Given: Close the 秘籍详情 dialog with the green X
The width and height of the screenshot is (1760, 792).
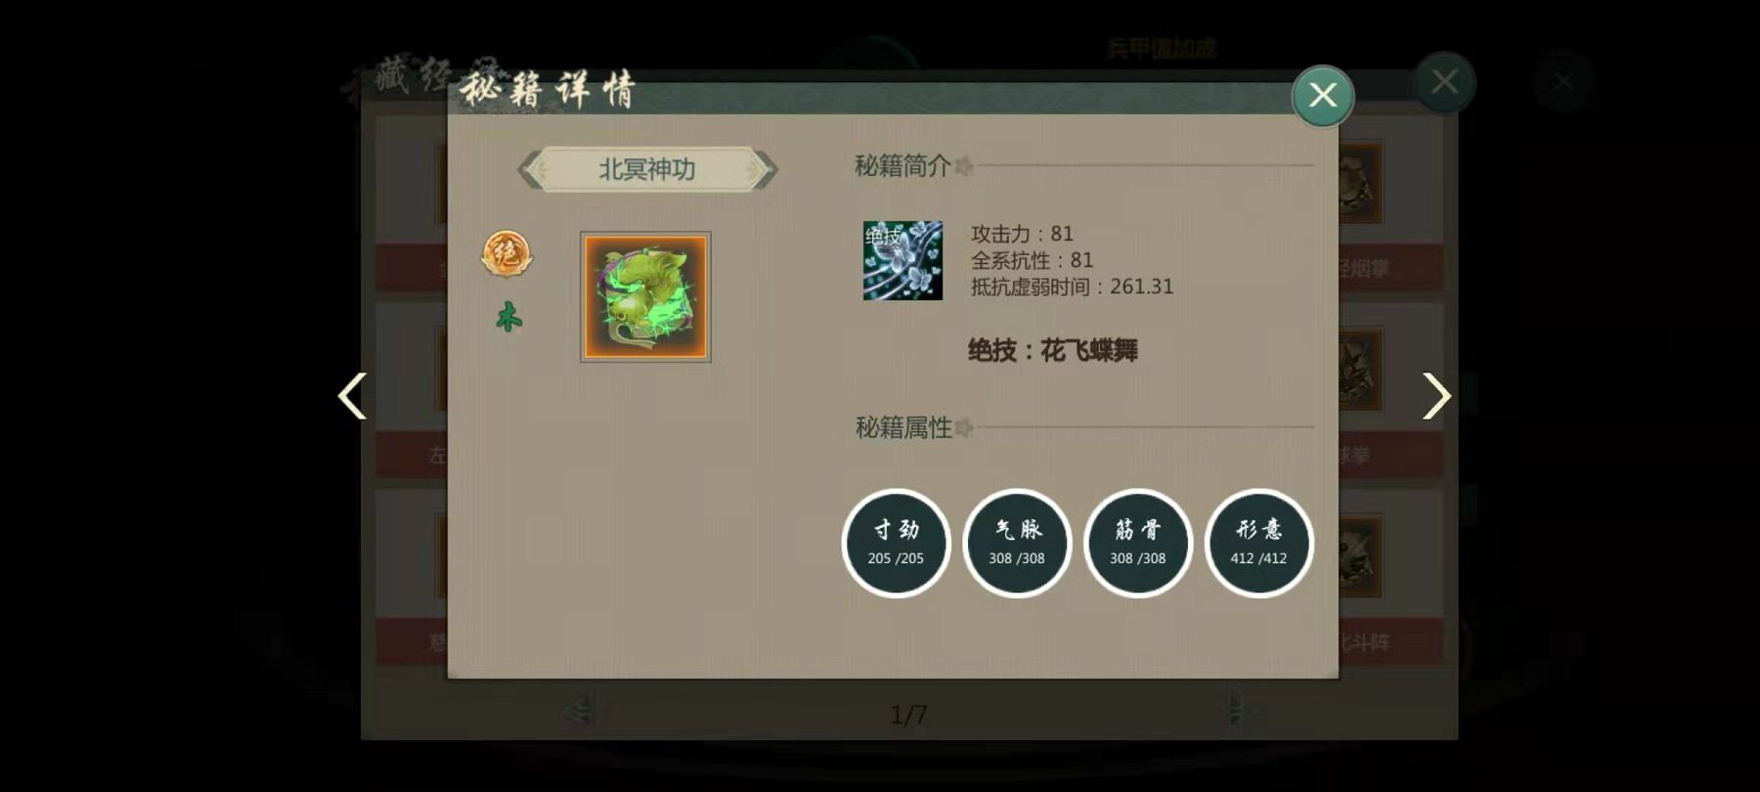Looking at the screenshot, I should coord(1322,96).
